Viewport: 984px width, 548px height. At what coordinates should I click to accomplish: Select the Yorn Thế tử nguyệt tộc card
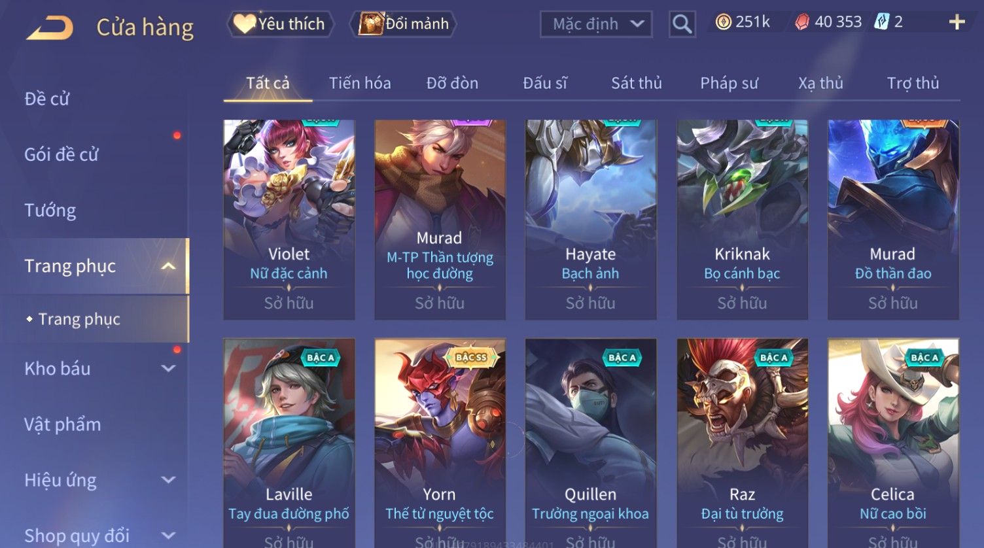440,443
